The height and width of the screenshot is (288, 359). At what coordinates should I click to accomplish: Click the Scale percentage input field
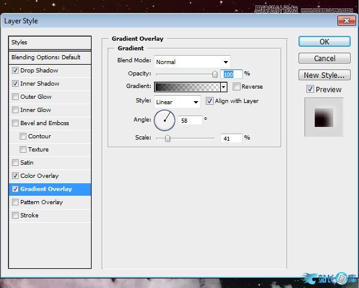coord(230,138)
